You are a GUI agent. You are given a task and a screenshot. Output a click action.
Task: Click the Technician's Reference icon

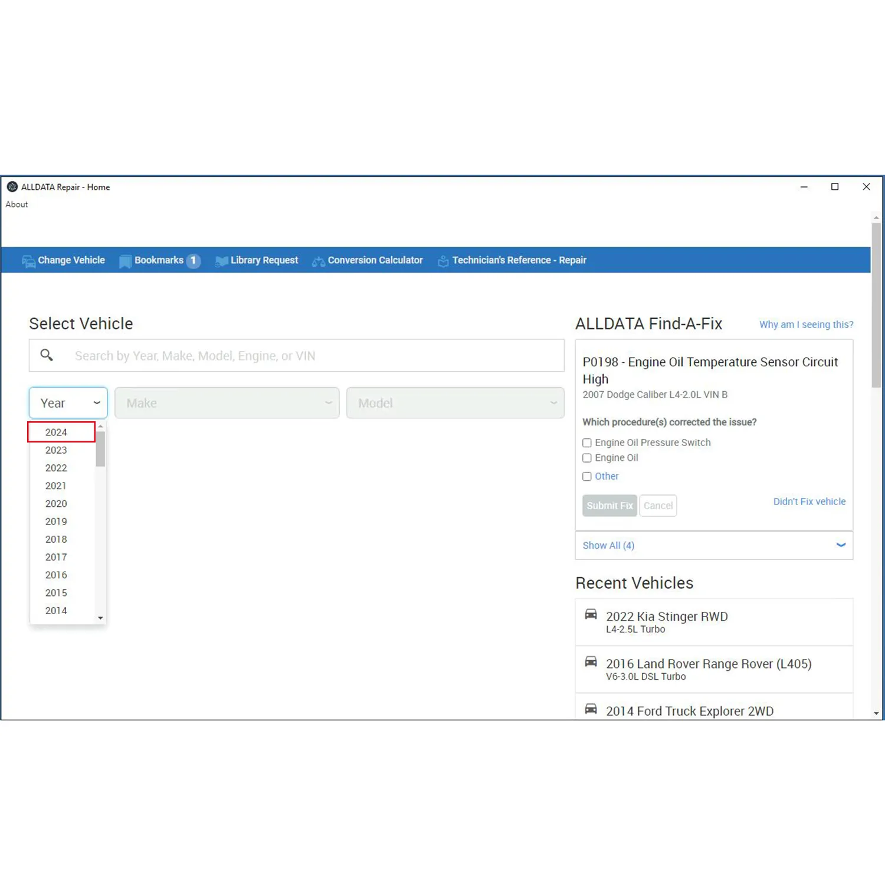tap(443, 261)
